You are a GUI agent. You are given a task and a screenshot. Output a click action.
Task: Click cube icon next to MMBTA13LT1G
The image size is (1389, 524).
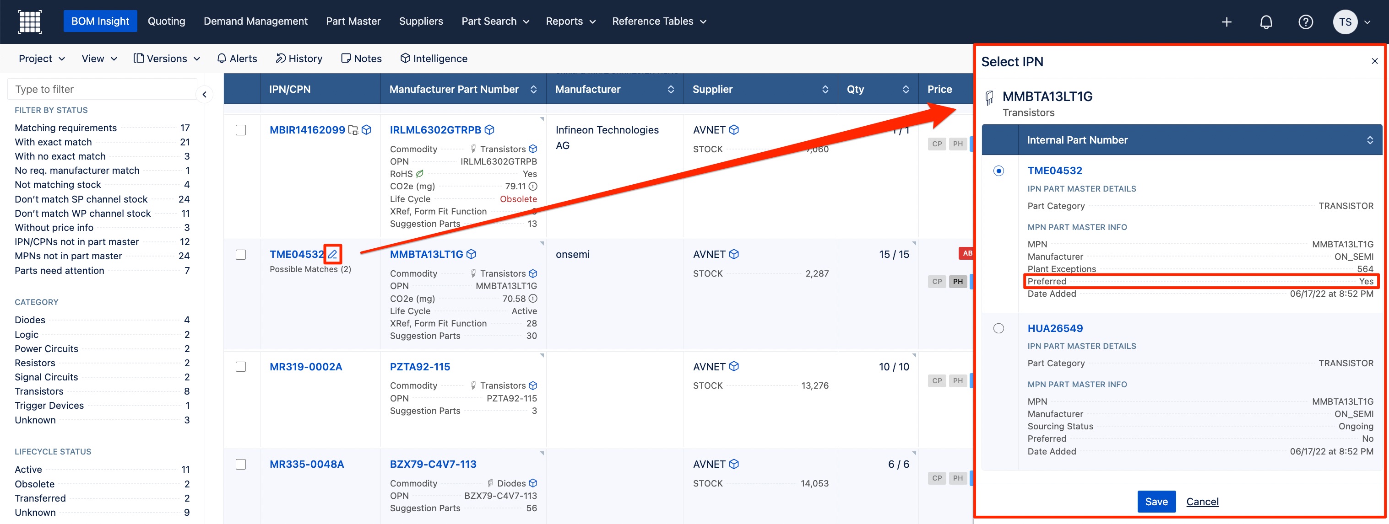click(471, 254)
